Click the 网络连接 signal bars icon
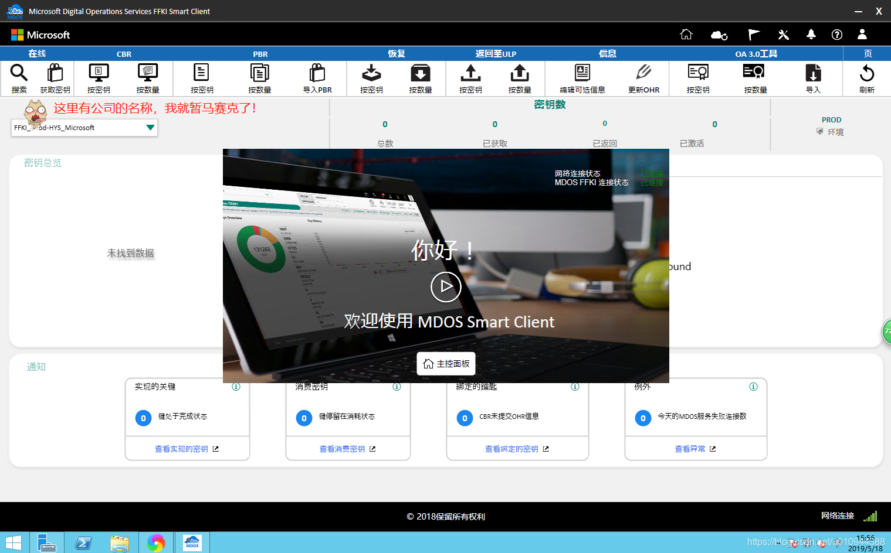Image resolution: width=891 pixels, height=553 pixels. click(870, 516)
